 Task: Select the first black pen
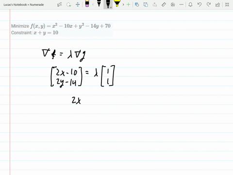click(99, 4)
